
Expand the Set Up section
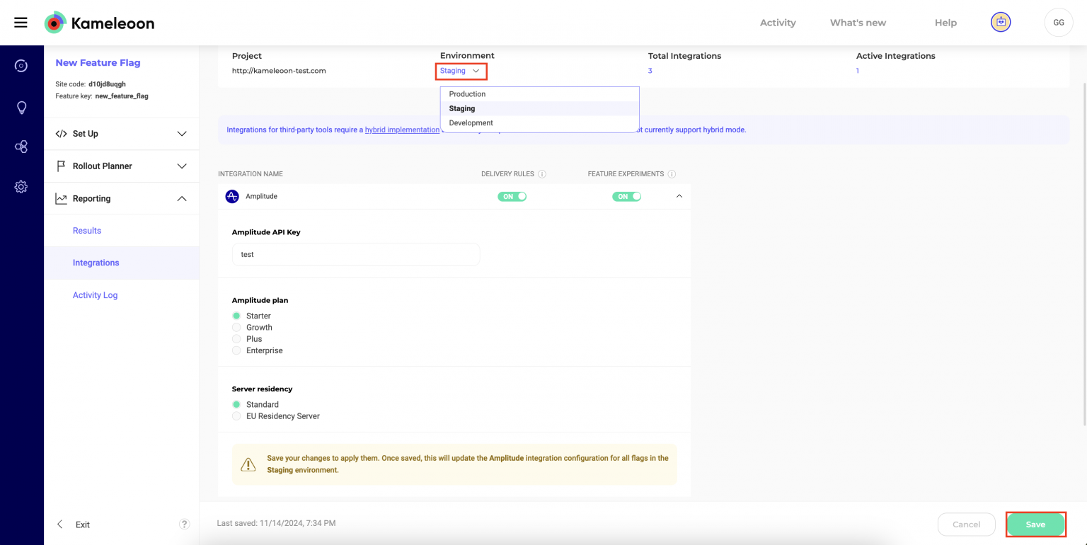pyautogui.click(x=121, y=134)
